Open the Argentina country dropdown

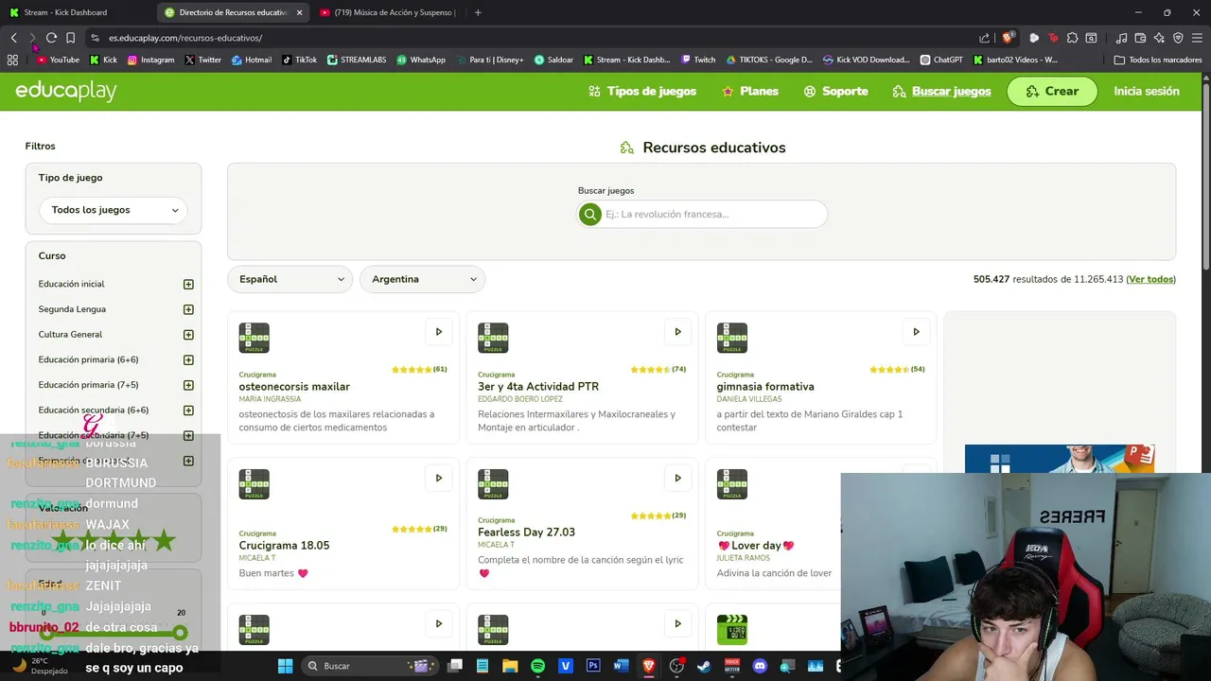423,279
